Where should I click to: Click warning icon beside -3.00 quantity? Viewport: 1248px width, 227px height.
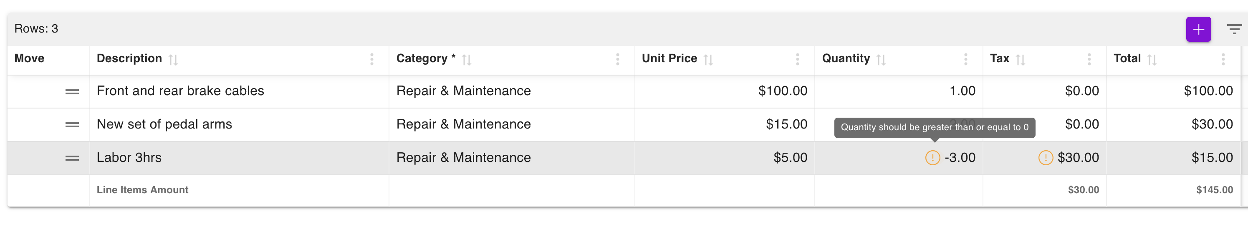coord(932,158)
